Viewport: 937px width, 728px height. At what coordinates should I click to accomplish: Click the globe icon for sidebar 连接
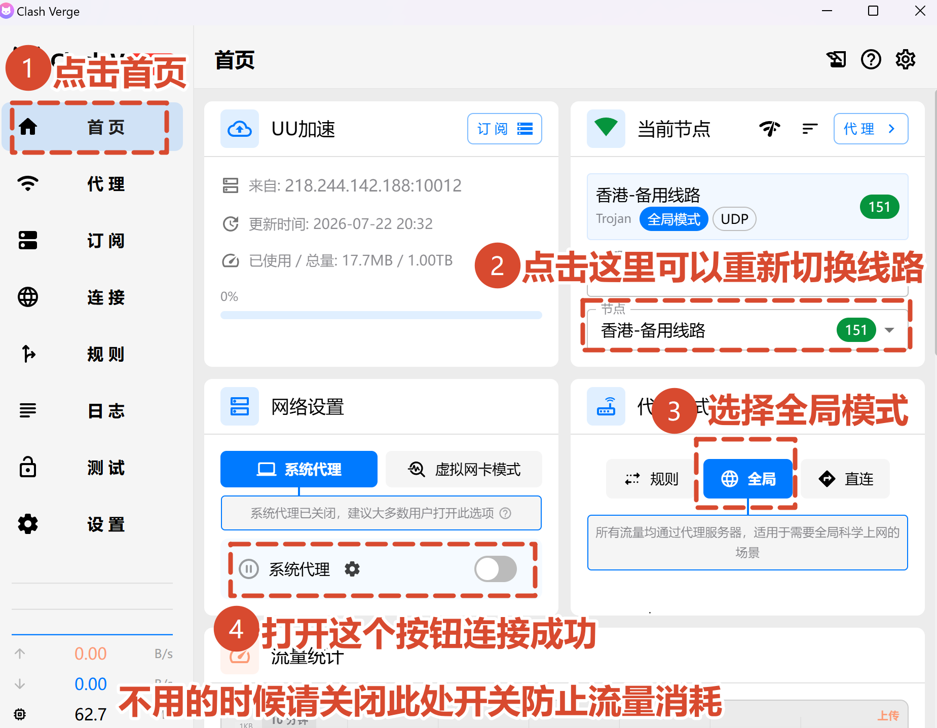pos(28,297)
